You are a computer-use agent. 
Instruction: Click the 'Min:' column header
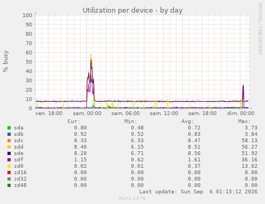[131, 121]
